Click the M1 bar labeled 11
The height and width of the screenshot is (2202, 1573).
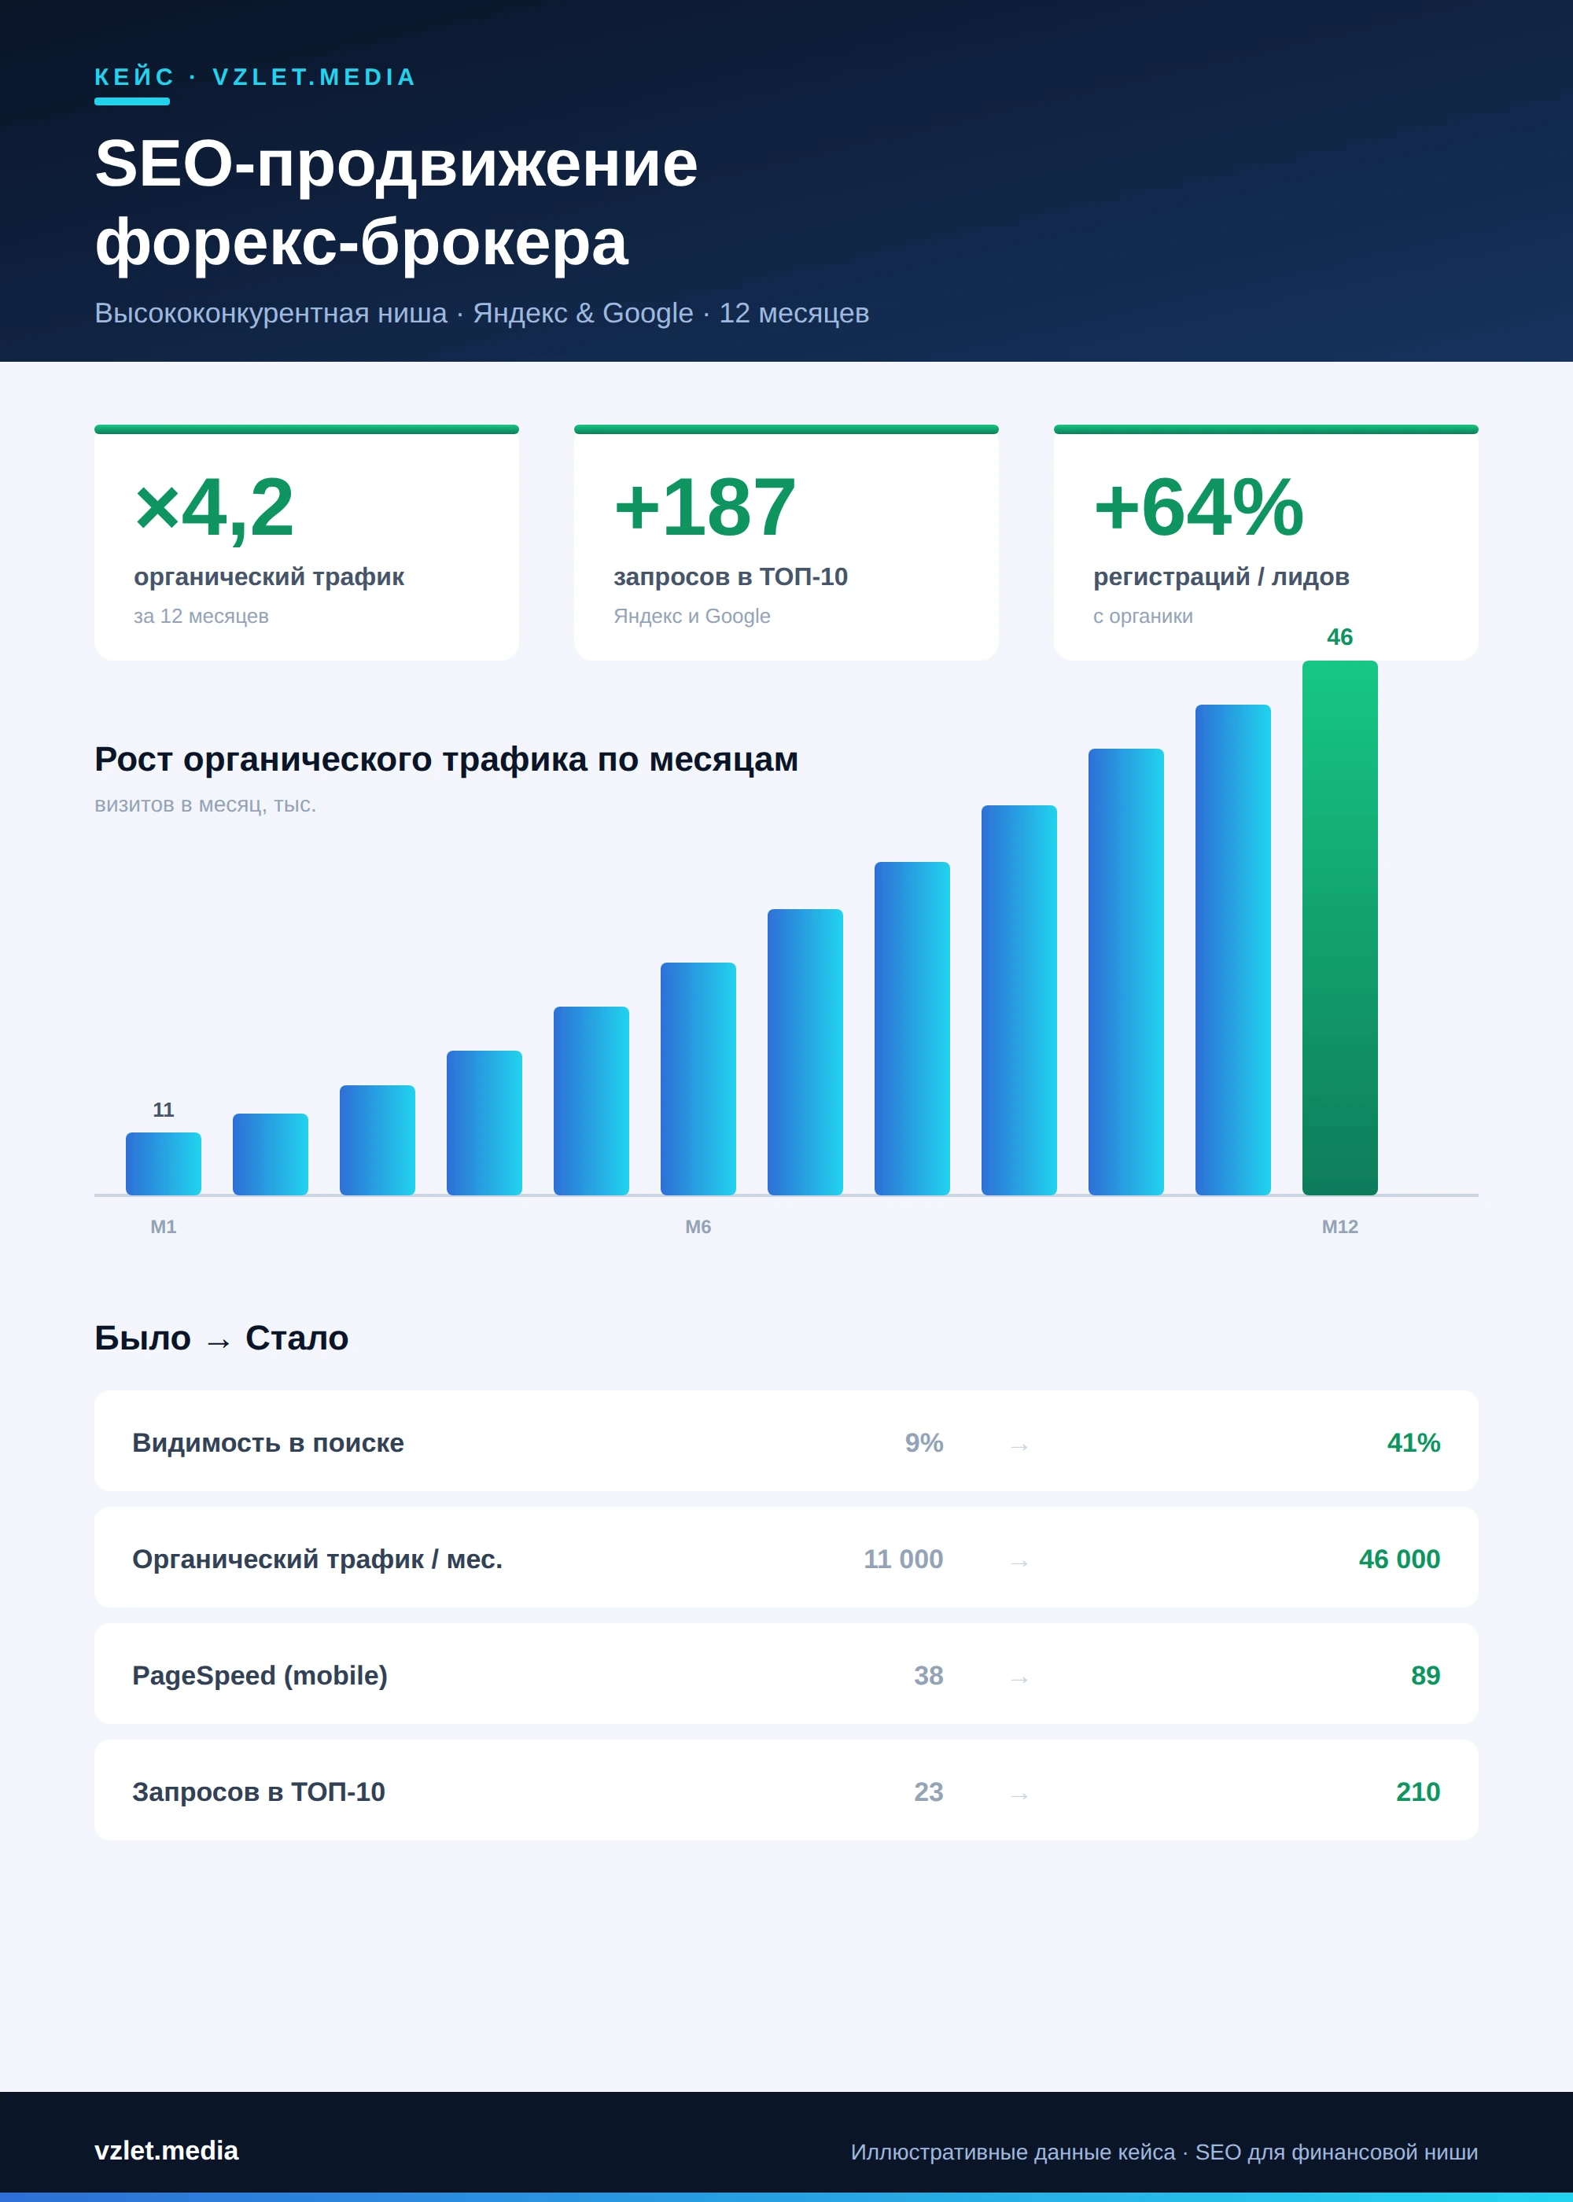pyautogui.click(x=164, y=1163)
